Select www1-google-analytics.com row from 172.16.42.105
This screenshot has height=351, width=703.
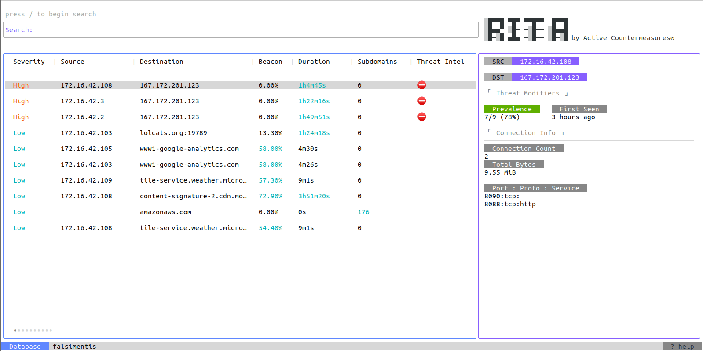coord(241,149)
